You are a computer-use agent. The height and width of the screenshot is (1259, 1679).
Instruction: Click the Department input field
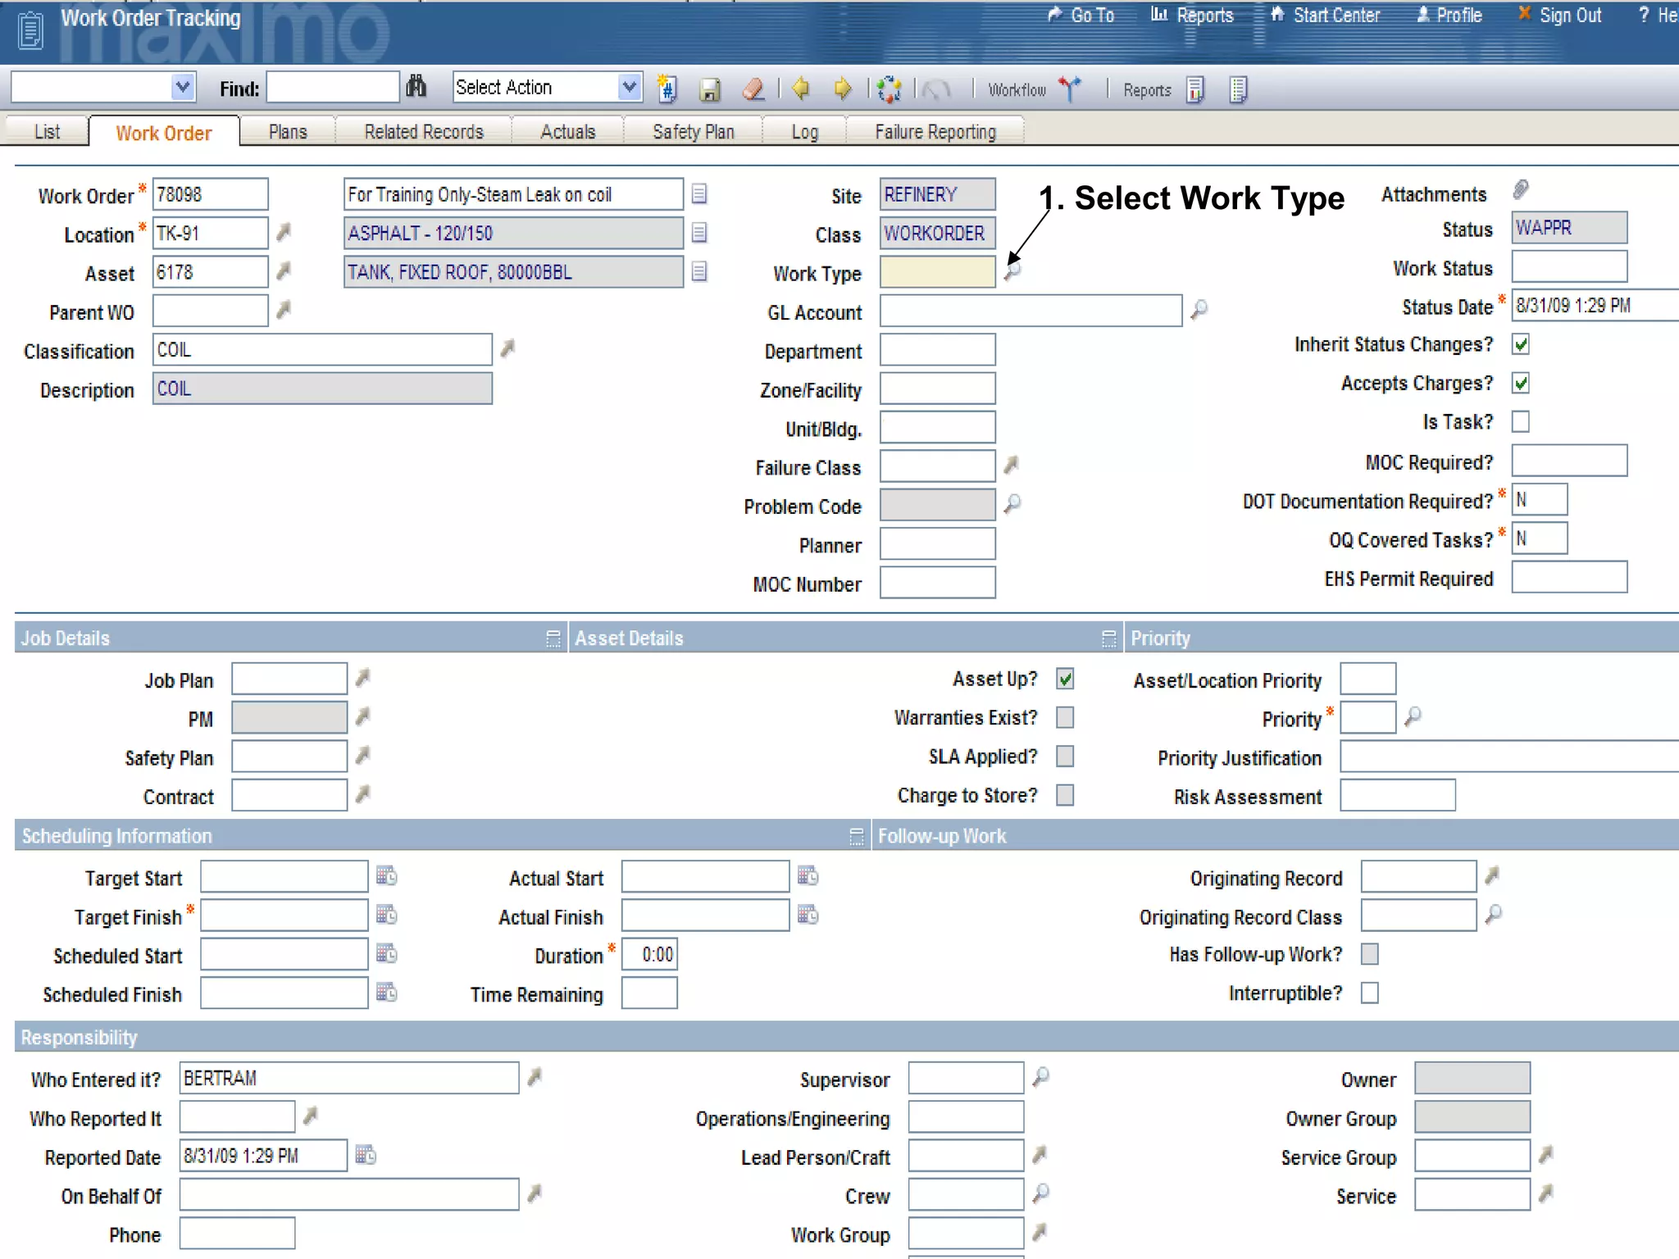click(x=938, y=349)
